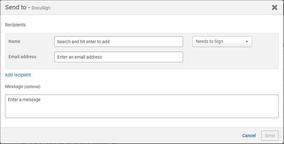Click the Email address input box
284x144 pixels.
point(119,57)
